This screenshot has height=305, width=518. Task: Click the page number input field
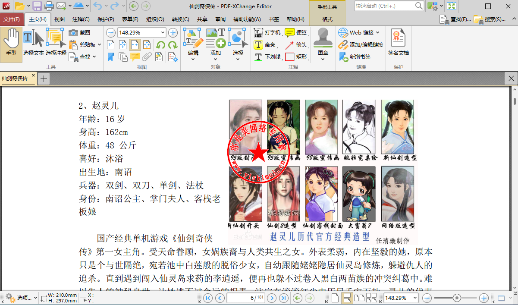(x=245, y=298)
